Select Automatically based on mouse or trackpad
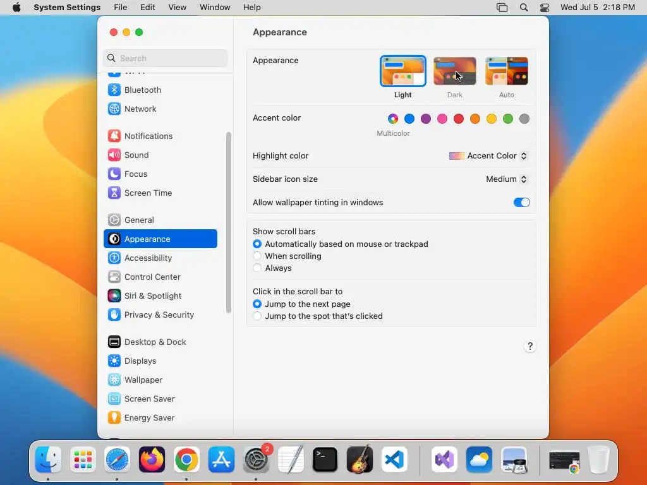This screenshot has width=647, height=485. coord(257,244)
